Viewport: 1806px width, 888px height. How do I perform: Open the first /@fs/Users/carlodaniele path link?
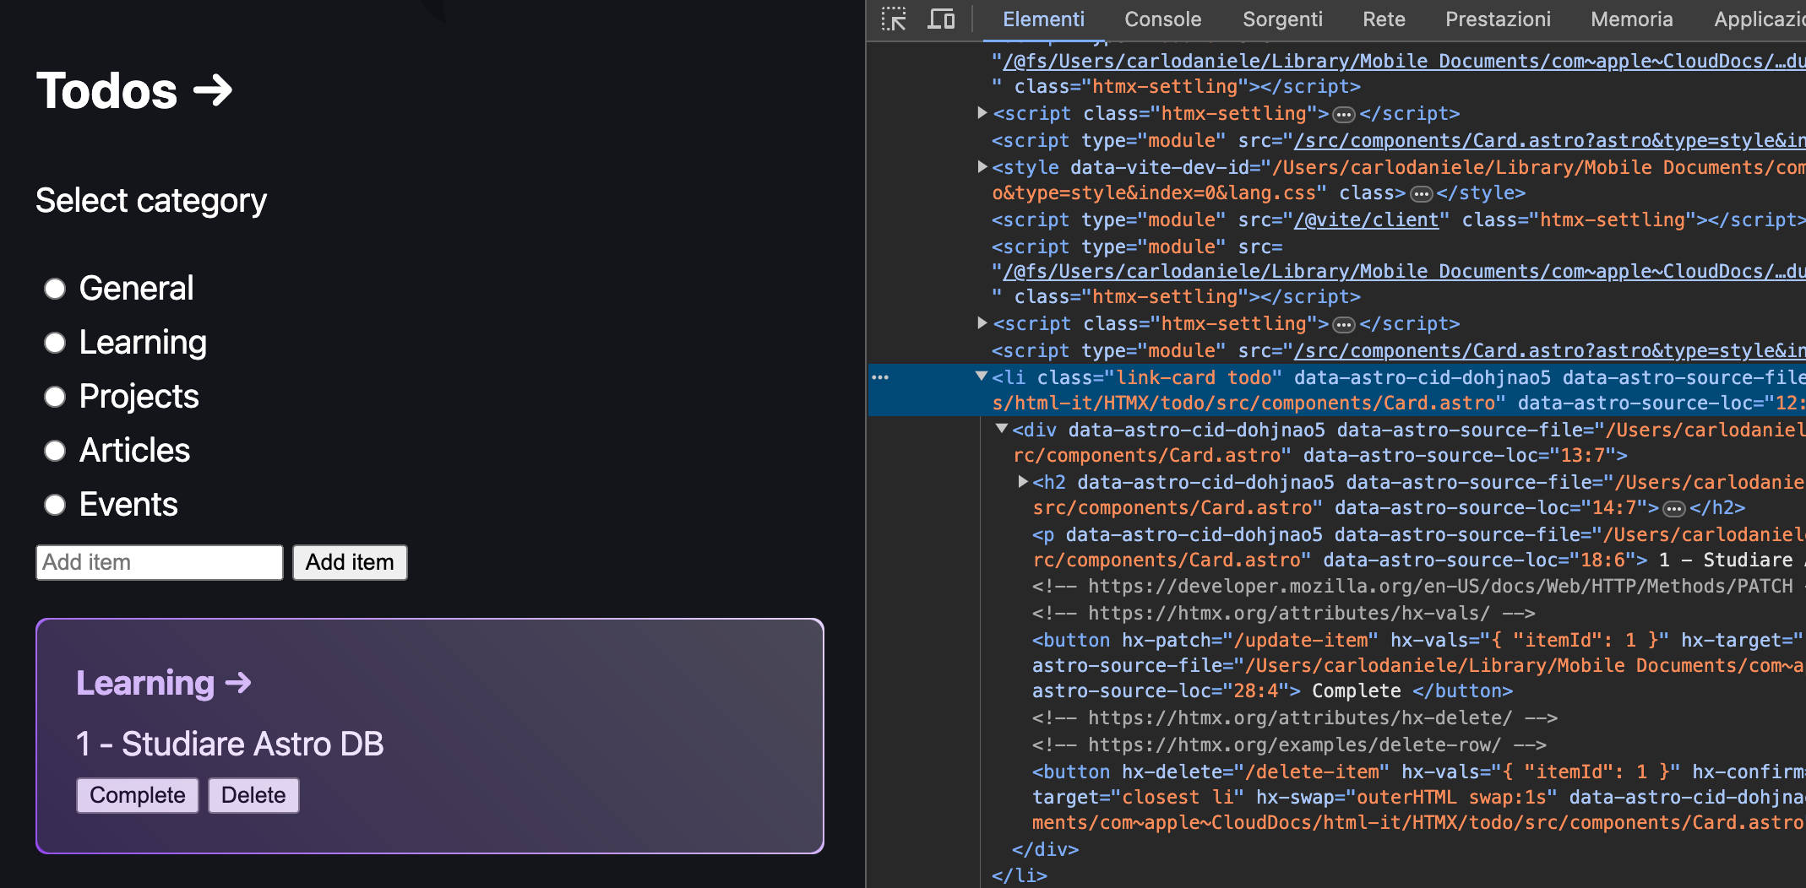[1403, 61]
